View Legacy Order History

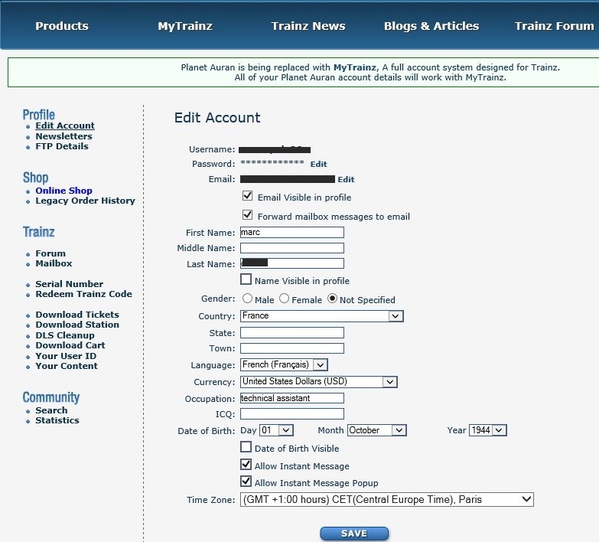(x=85, y=201)
